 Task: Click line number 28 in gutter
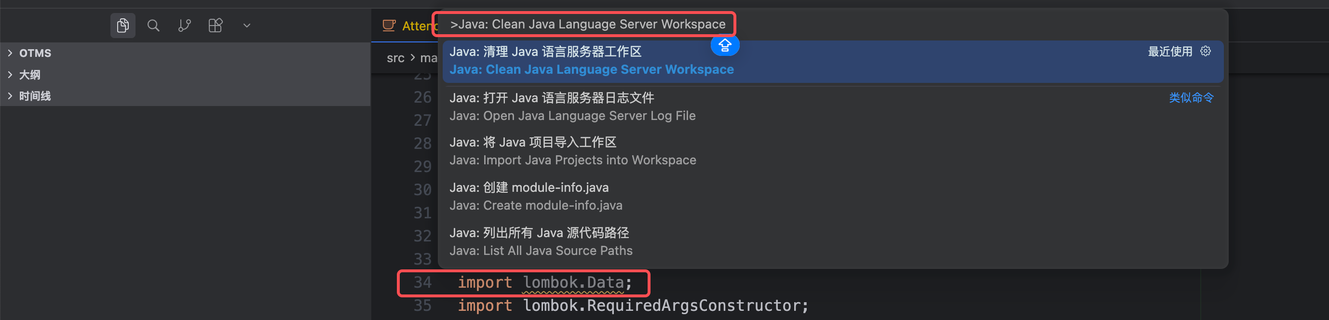(422, 143)
